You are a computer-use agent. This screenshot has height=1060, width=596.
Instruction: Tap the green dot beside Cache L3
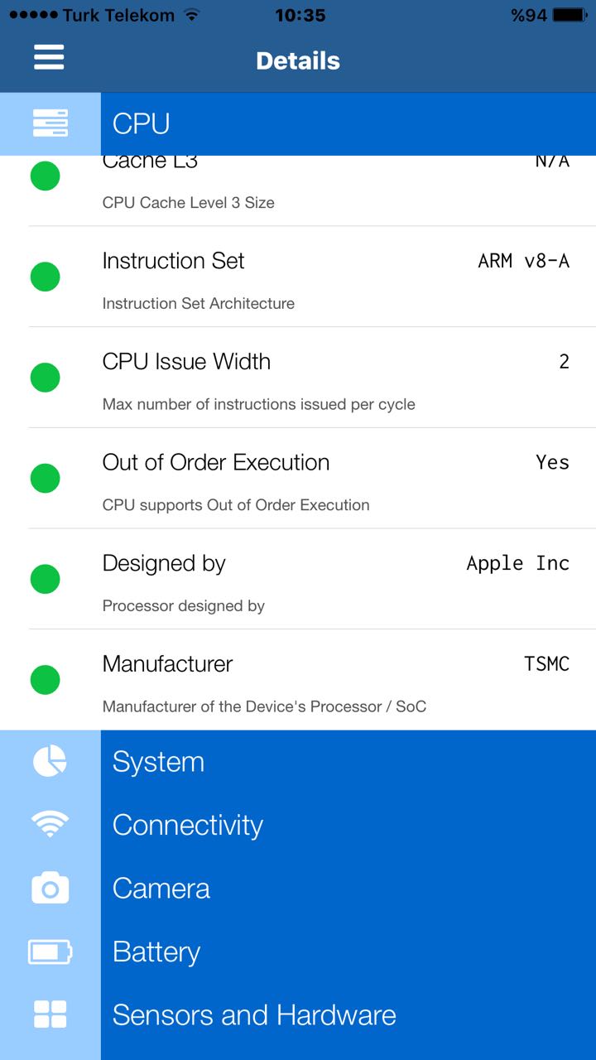coord(46,175)
